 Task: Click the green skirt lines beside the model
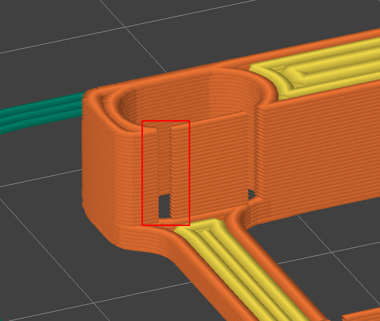click(41, 113)
